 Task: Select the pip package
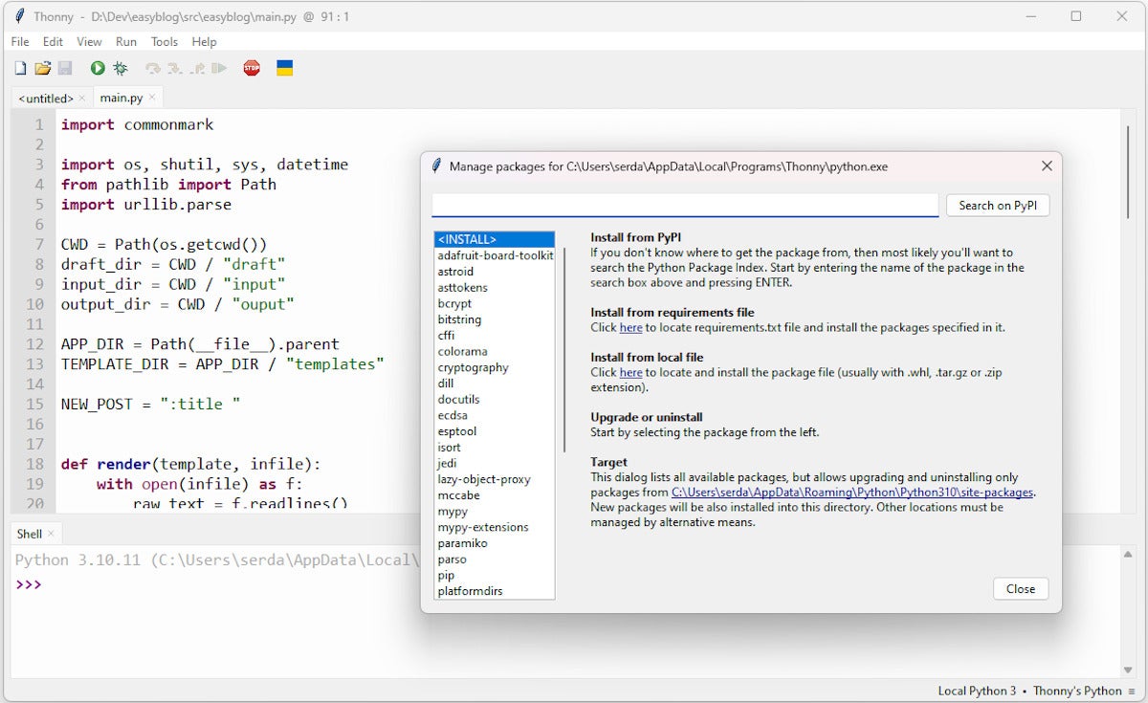coord(494,575)
